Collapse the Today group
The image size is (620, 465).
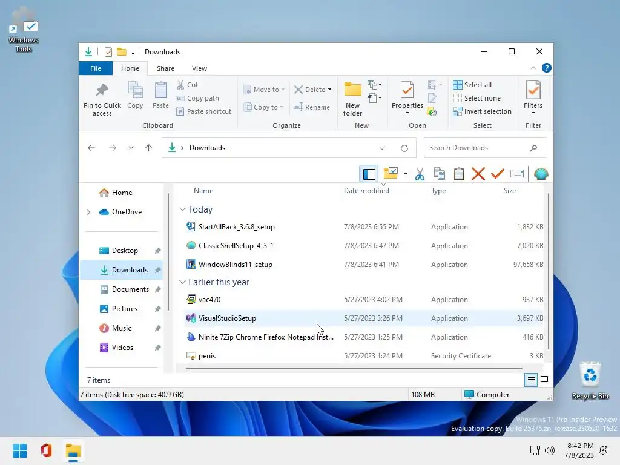coord(182,209)
